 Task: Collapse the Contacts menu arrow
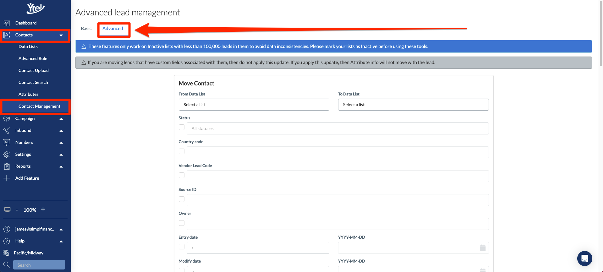[x=61, y=35]
